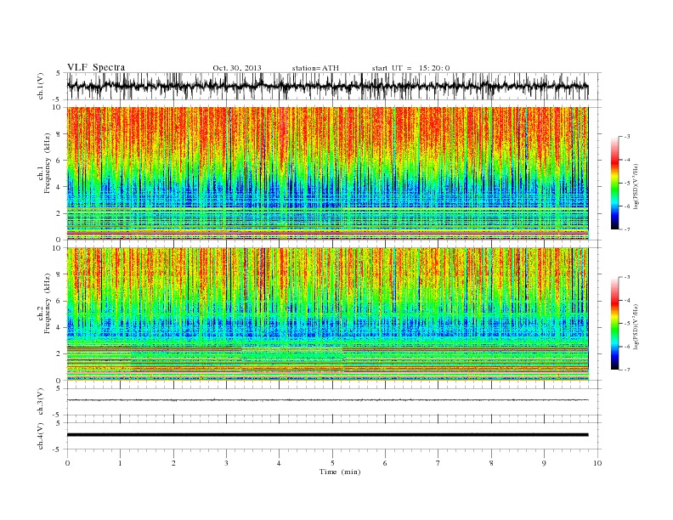Click time axis tick label "5"
Image resolution: width=673 pixels, height=520 pixels.
point(332,463)
